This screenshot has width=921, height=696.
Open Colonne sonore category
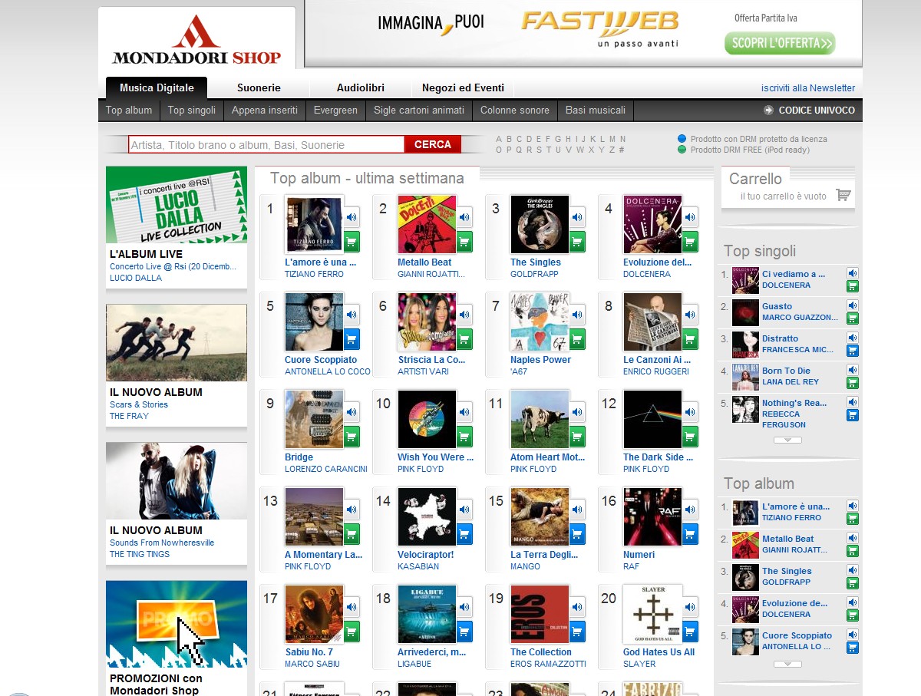pos(515,111)
